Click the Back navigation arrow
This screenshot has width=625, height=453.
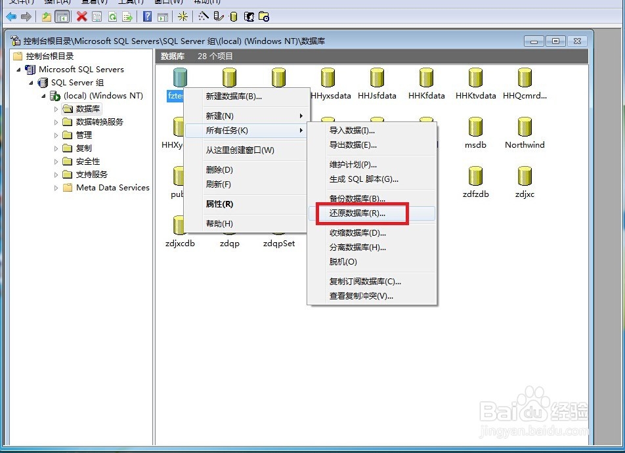11,16
